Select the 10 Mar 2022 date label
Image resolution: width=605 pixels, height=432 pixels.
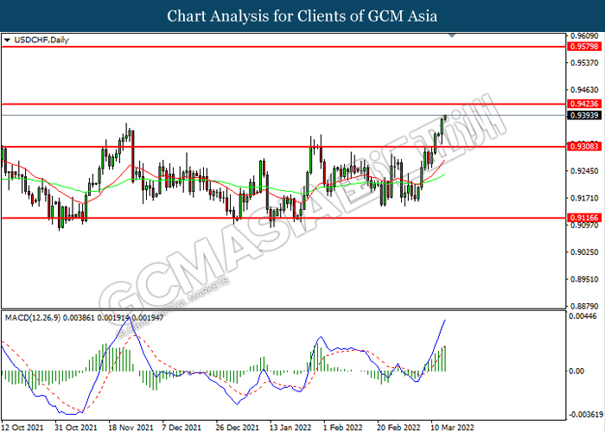tap(452, 428)
